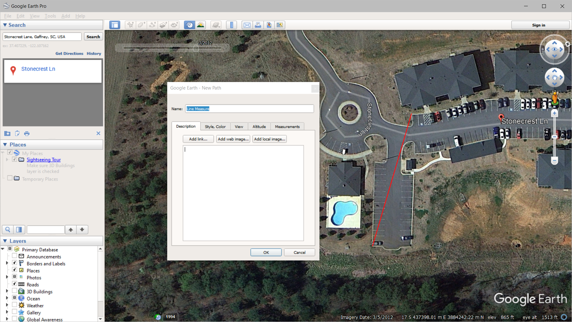Select the ruler measurement tool
This screenshot has width=572, height=322.
pyautogui.click(x=231, y=25)
